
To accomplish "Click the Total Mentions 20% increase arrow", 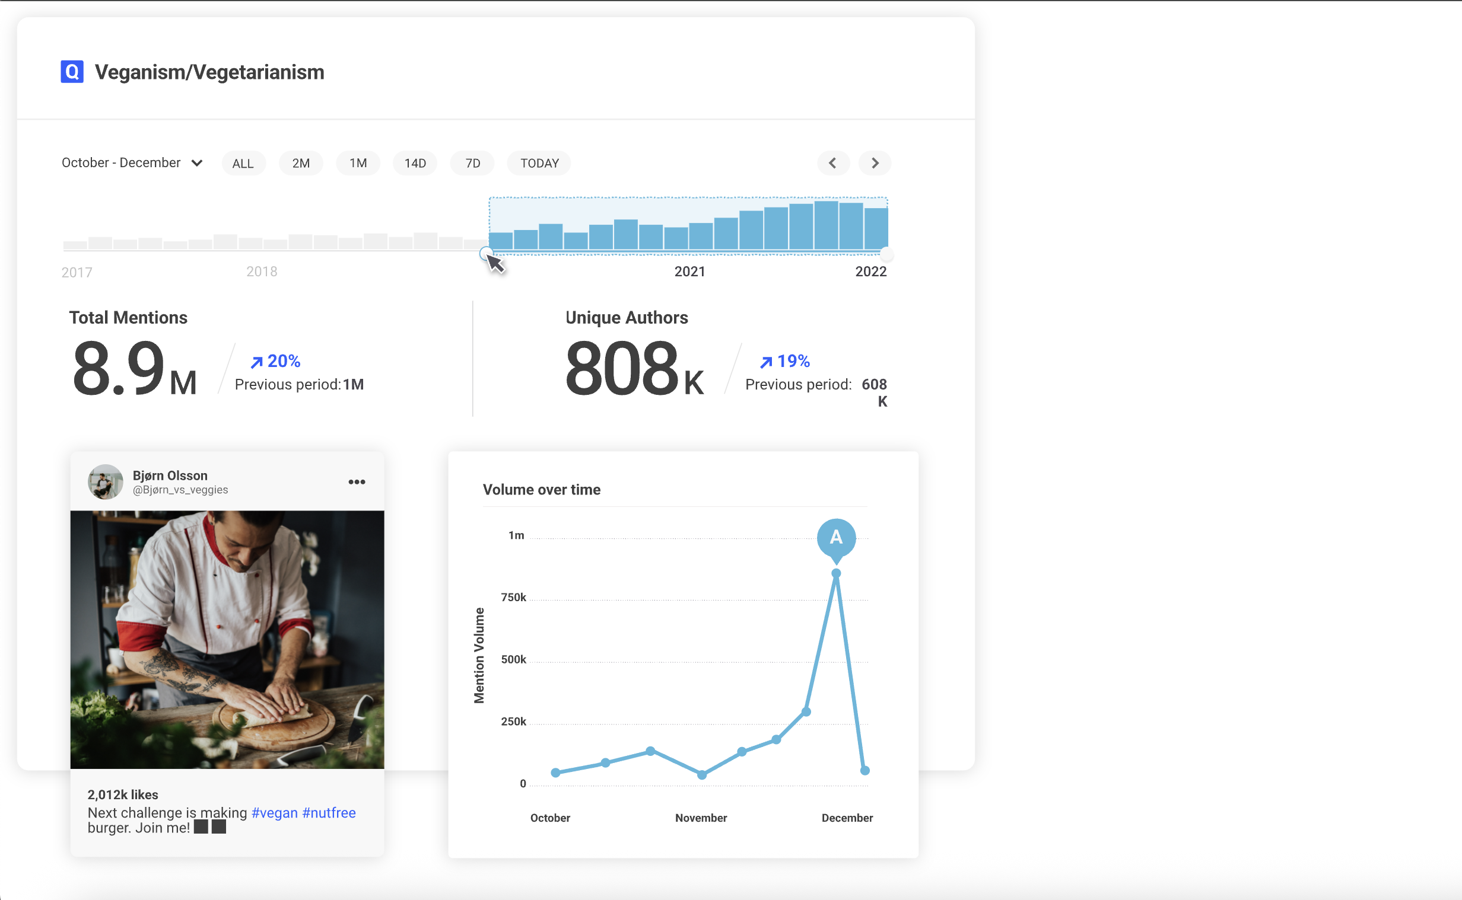I will tap(257, 362).
